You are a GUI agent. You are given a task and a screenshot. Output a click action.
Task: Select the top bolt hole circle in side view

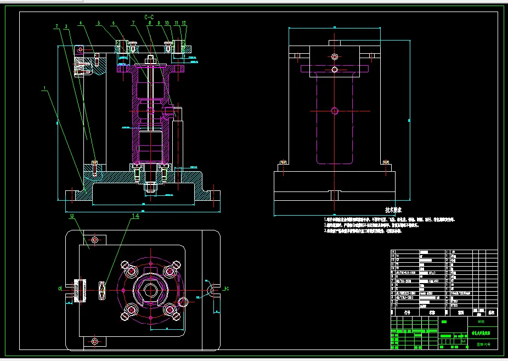pos(335,57)
